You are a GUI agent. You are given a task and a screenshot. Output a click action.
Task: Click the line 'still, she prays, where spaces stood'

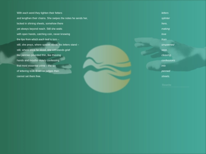pyautogui.click(x=48, y=45)
